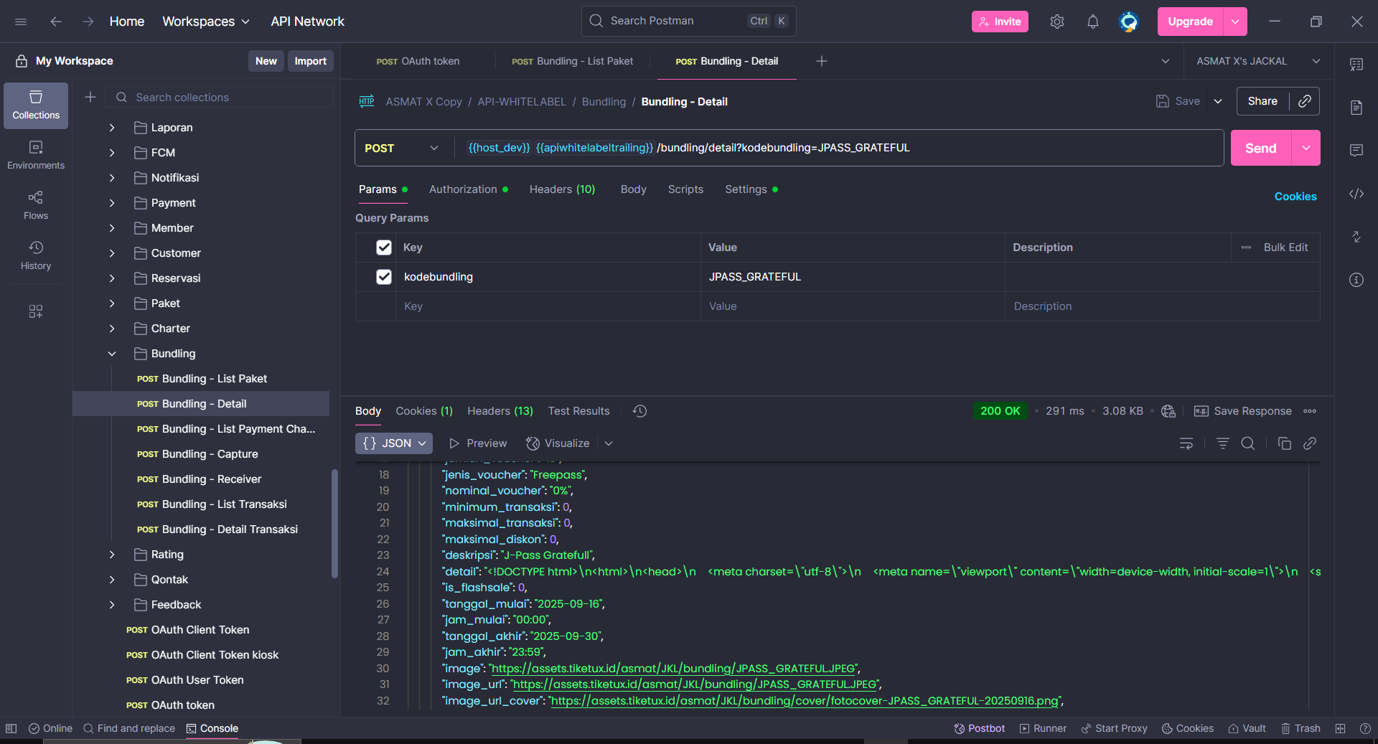
Task: Click the Share button
Action: pos(1262,101)
